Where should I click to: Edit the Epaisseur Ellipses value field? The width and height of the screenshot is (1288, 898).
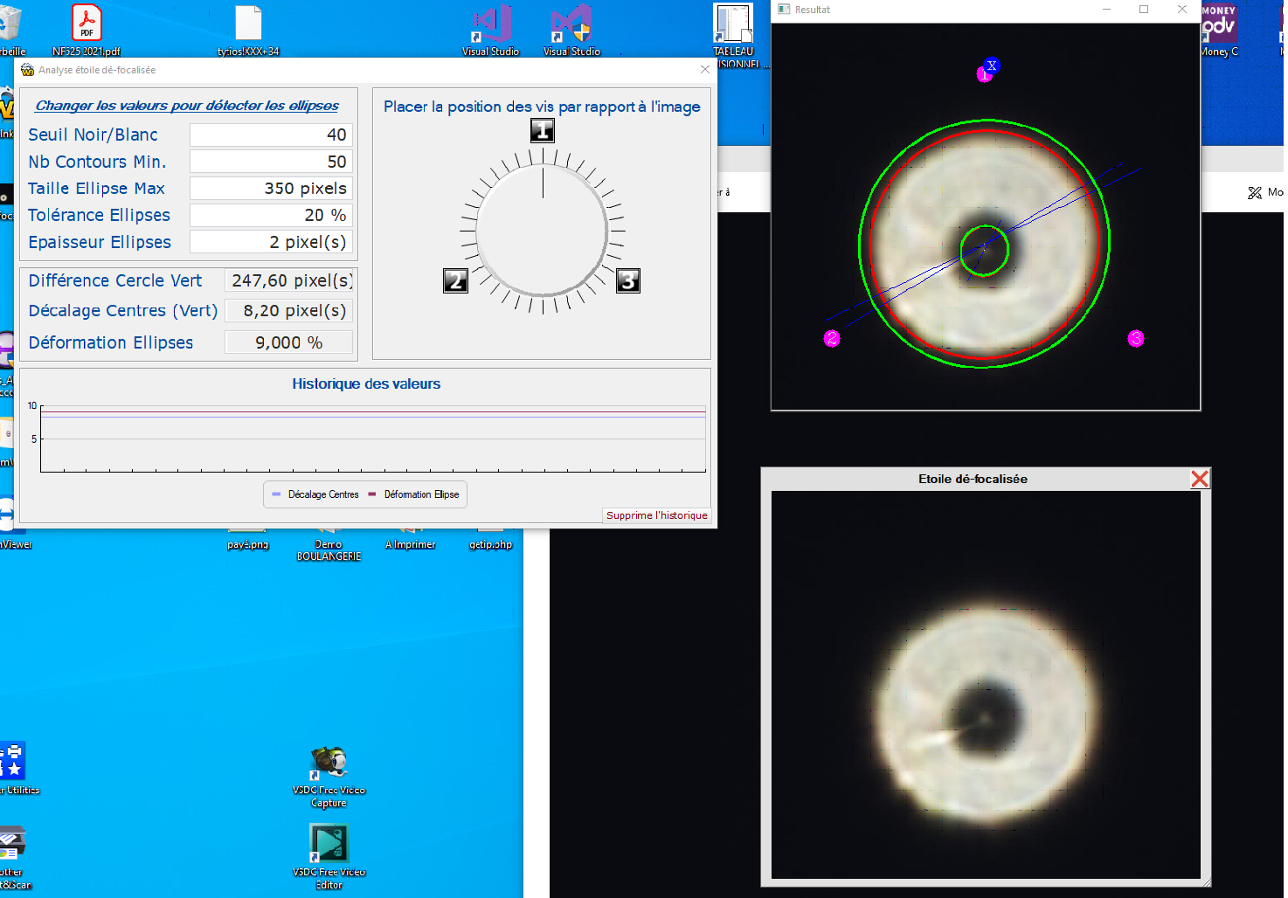tap(271, 242)
